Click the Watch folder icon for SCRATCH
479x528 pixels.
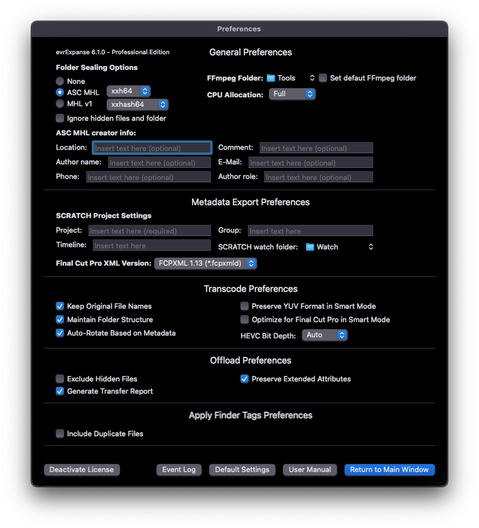click(x=310, y=247)
